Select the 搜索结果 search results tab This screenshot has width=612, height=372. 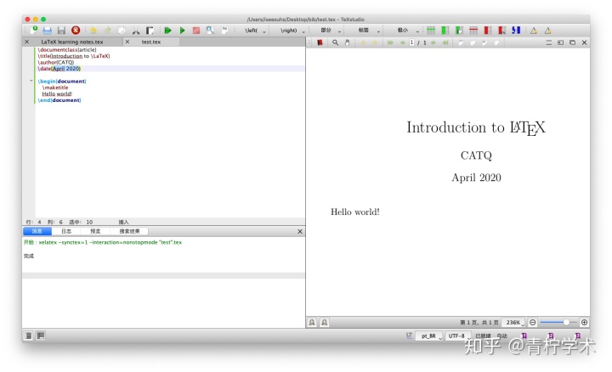pyautogui.click(x=129, y=231)
